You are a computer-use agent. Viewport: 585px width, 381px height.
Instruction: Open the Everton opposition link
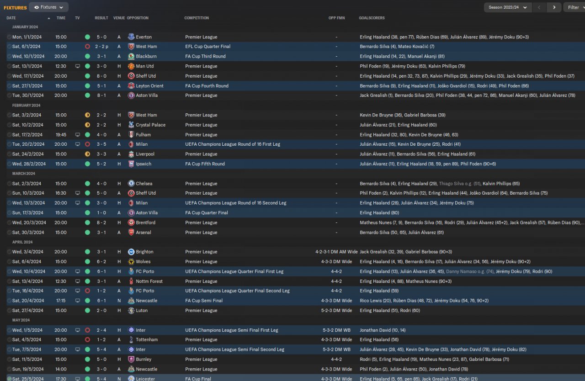pyautogui.click(x=144, y=37)
